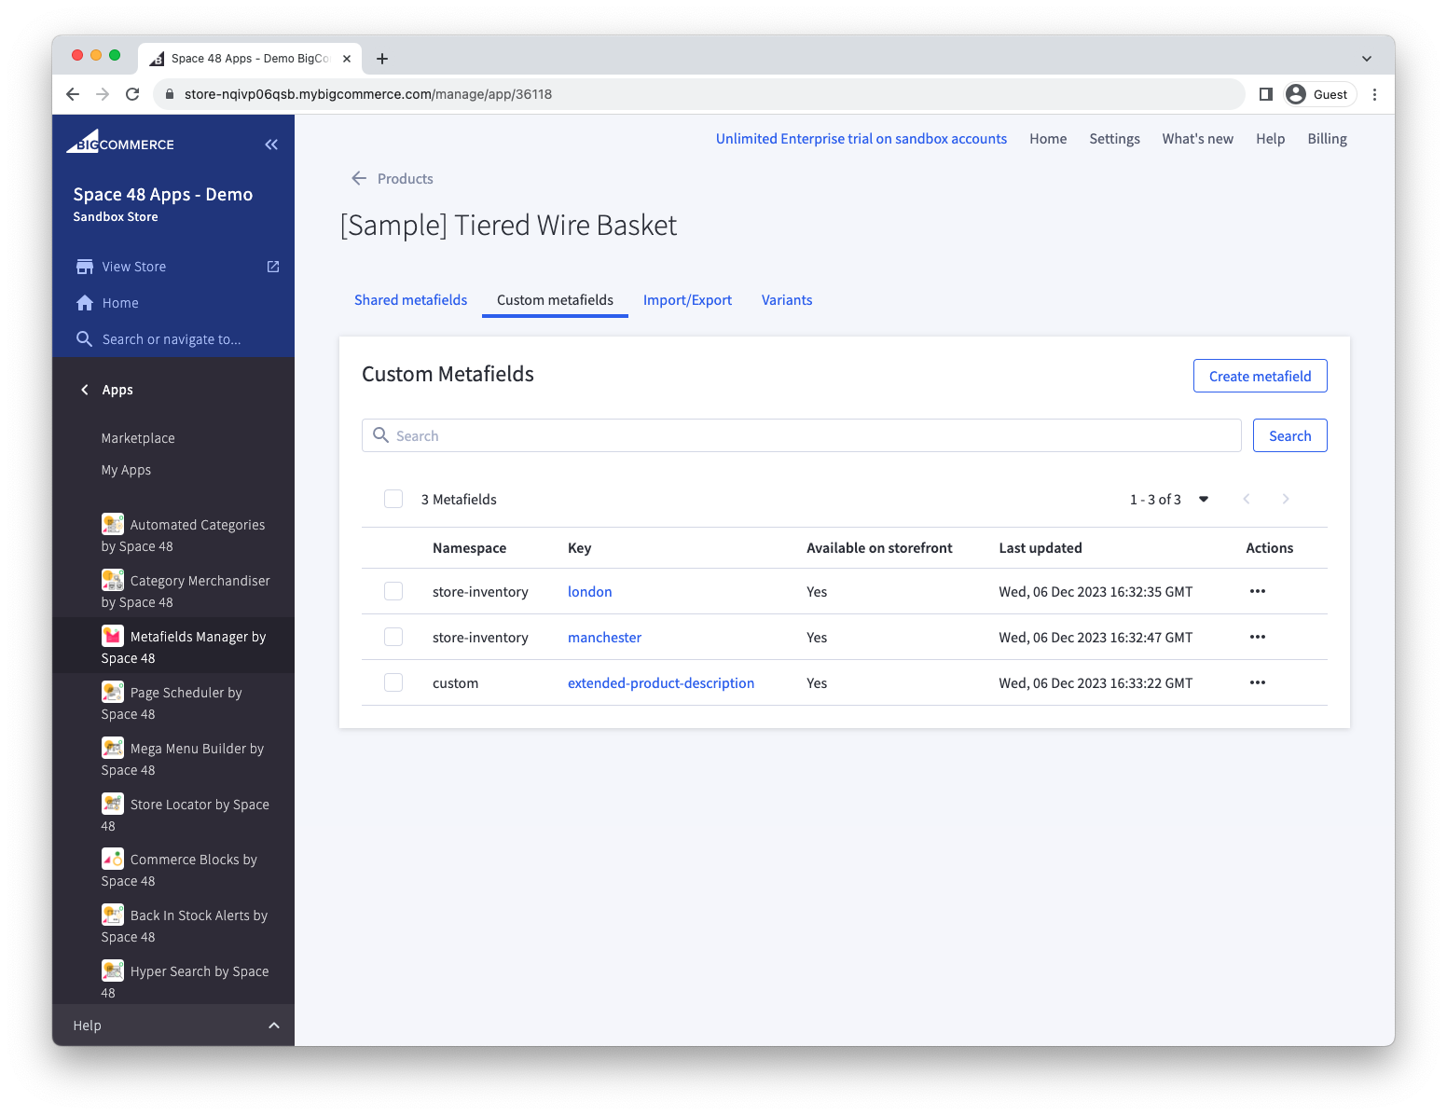1447x1115 pixels.
Task: Open What's new in top navigation
Action: click(x=1197, y=139)
